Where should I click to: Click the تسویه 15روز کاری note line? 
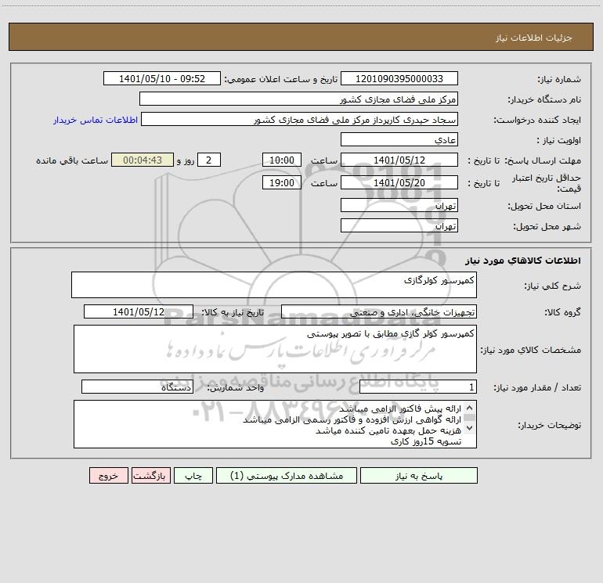(426, 441)
